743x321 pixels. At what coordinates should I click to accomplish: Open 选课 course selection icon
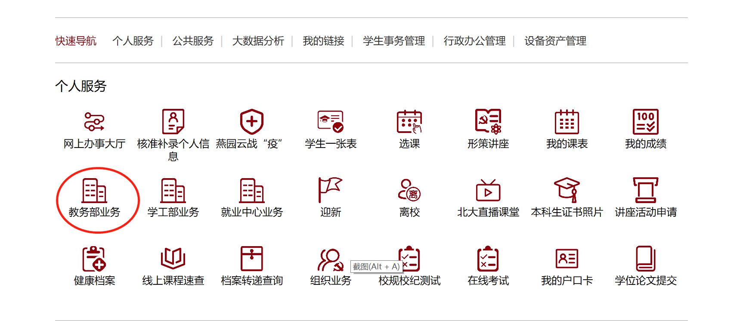click(409, 122)
